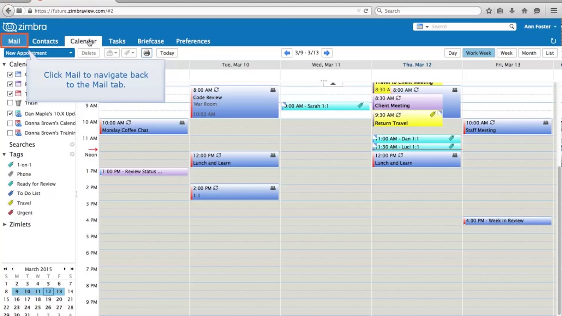
Task: Reload the page in the browser
Action: [366, 11]
